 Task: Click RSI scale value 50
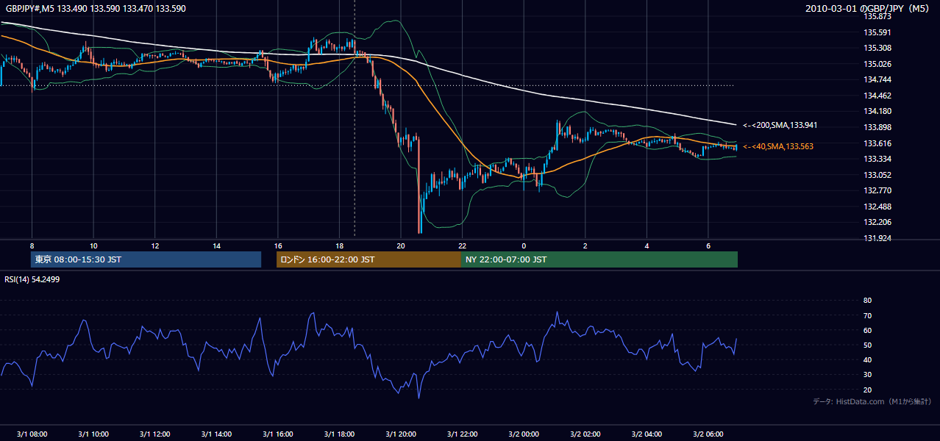click(x=867, y=345)
